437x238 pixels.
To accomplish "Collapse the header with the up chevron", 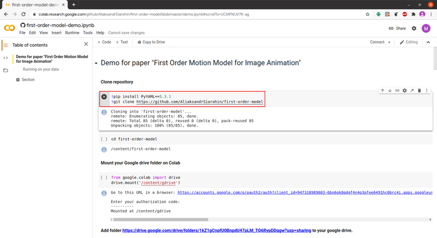I will coord(428,42).
